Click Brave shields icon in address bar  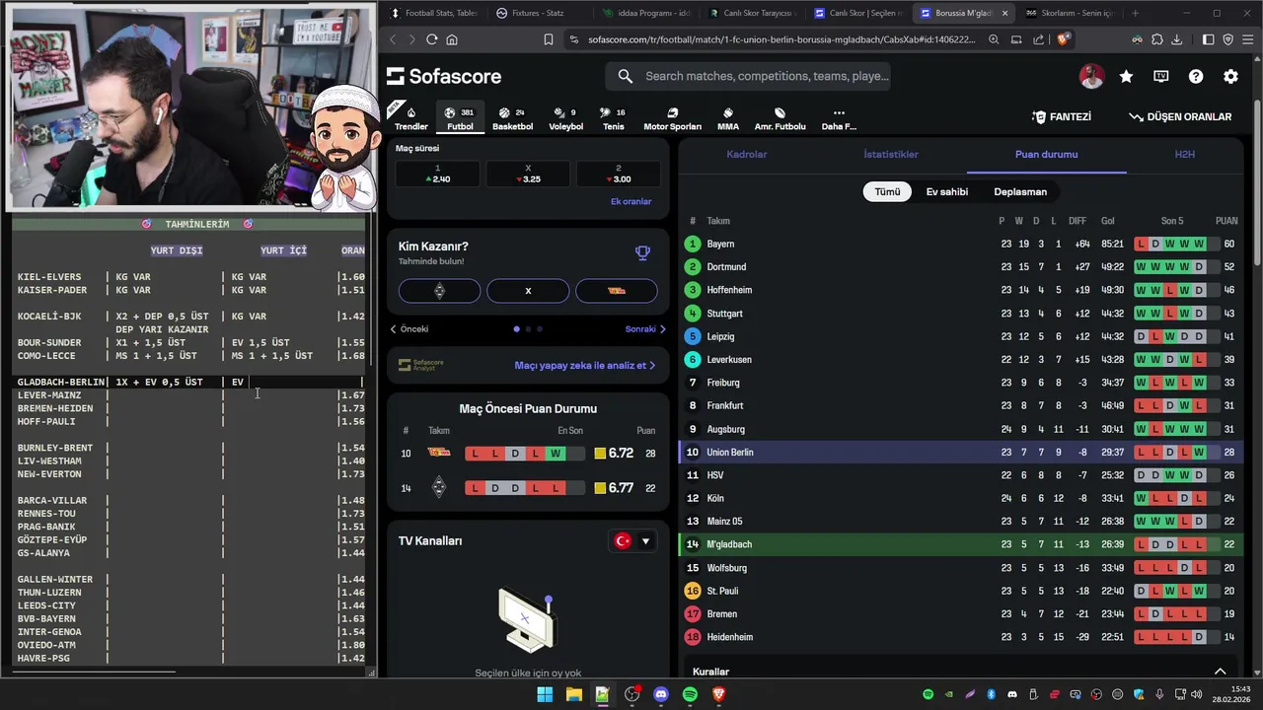pos(1063,39)
